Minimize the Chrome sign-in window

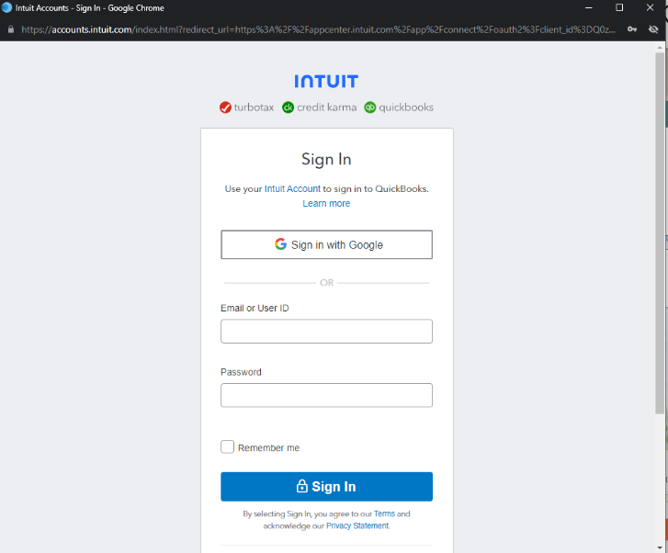click(x=589, y=7)
